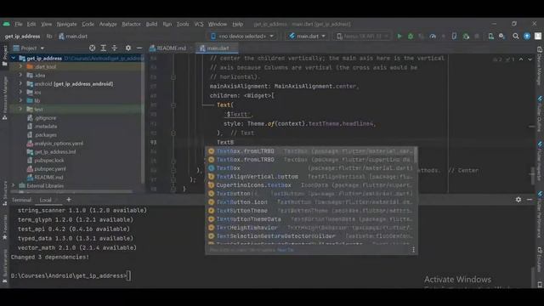
Task: Open Project panel gear options
Action: 128,48
